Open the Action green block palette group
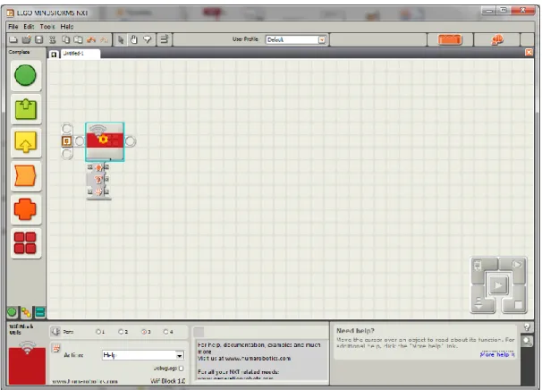The height and width of the screenshot is (390, 542). (26, 108)
